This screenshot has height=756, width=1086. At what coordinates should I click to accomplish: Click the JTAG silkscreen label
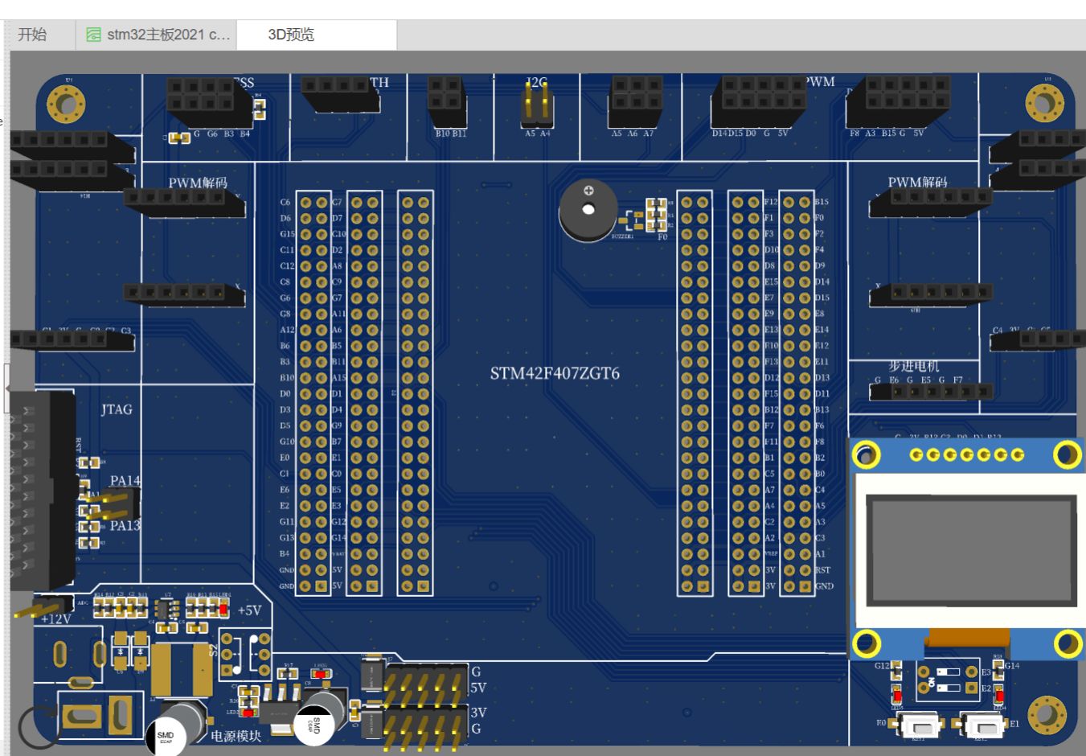[117, 409]
